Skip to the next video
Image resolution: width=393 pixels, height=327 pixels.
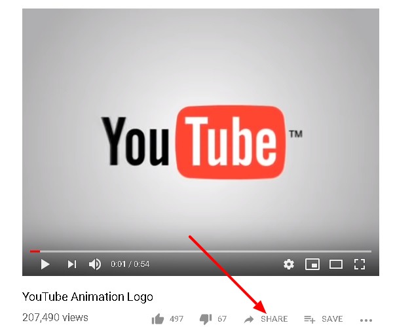(72, 264)
